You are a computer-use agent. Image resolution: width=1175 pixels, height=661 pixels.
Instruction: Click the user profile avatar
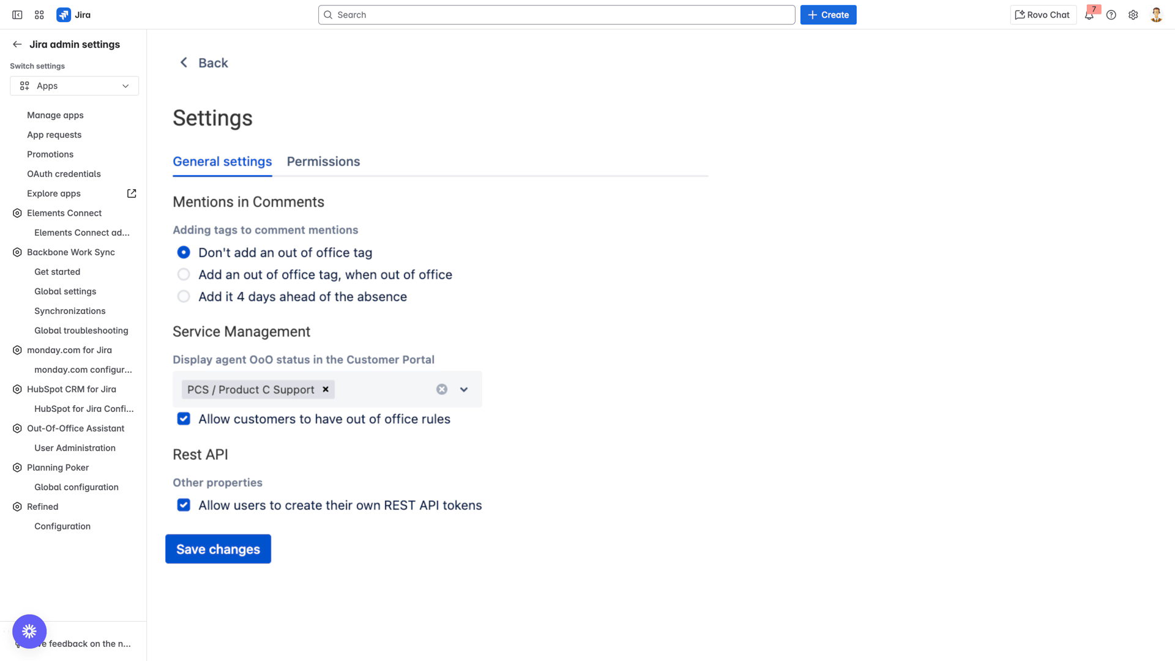pos(1156,15)
